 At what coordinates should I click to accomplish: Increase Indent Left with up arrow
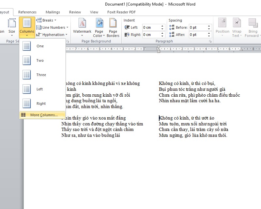[x=162, y=26]
